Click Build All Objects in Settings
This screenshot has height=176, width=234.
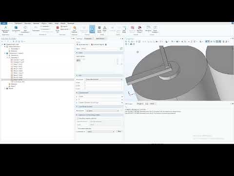pos(97,44)
